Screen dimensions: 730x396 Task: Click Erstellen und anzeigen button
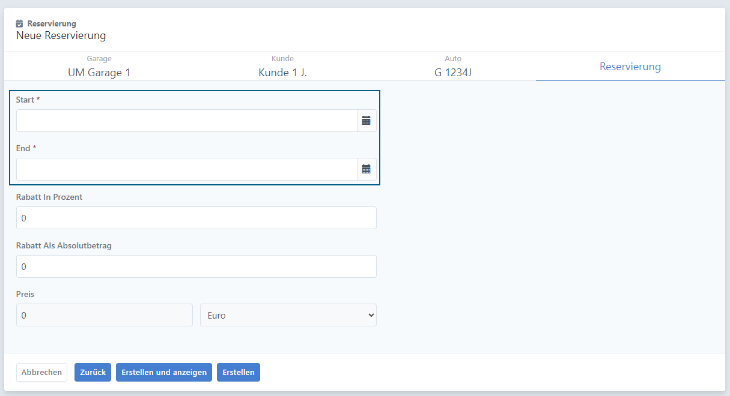(164, 372)
